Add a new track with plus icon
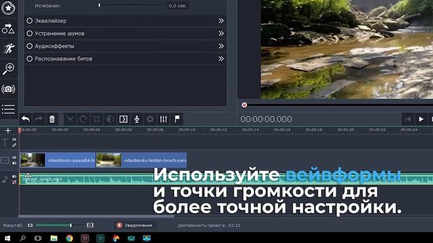The width and height of the screenshot is (433, 243). pos(8,130)
